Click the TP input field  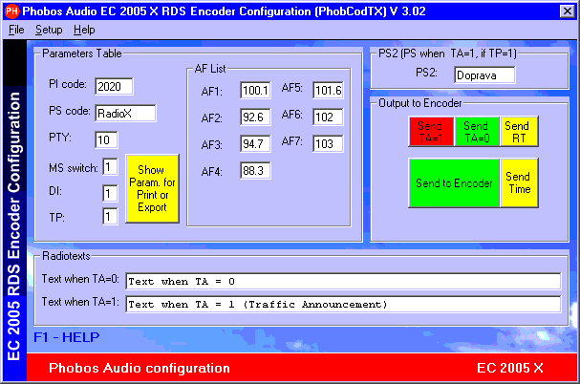point(110,216)
